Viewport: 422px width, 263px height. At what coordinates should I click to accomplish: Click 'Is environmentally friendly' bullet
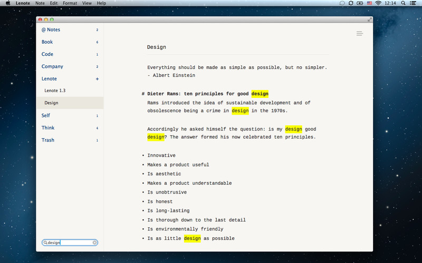(185, 229)
